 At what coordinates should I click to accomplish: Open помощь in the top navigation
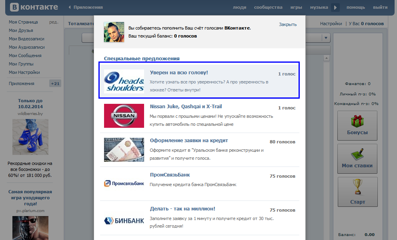pyautogui.click(x=356, y=7)
